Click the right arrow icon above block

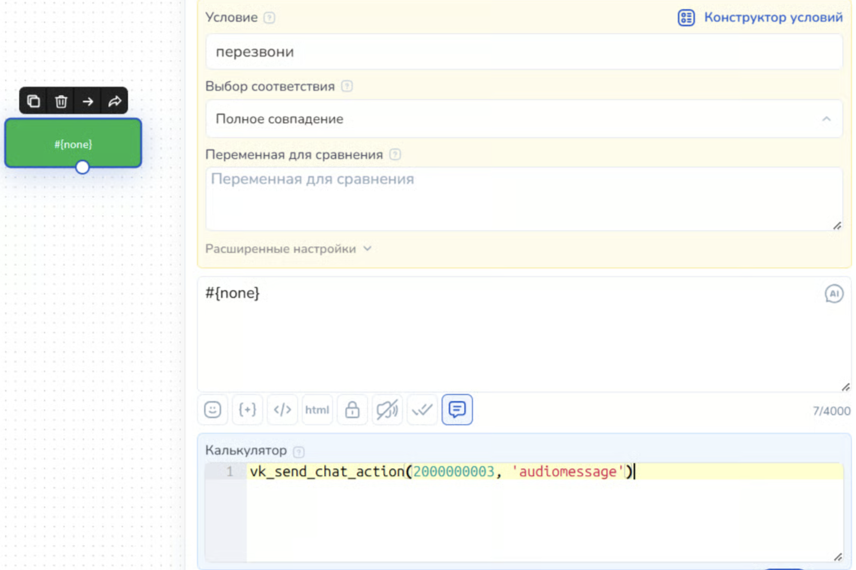[88, 101]
